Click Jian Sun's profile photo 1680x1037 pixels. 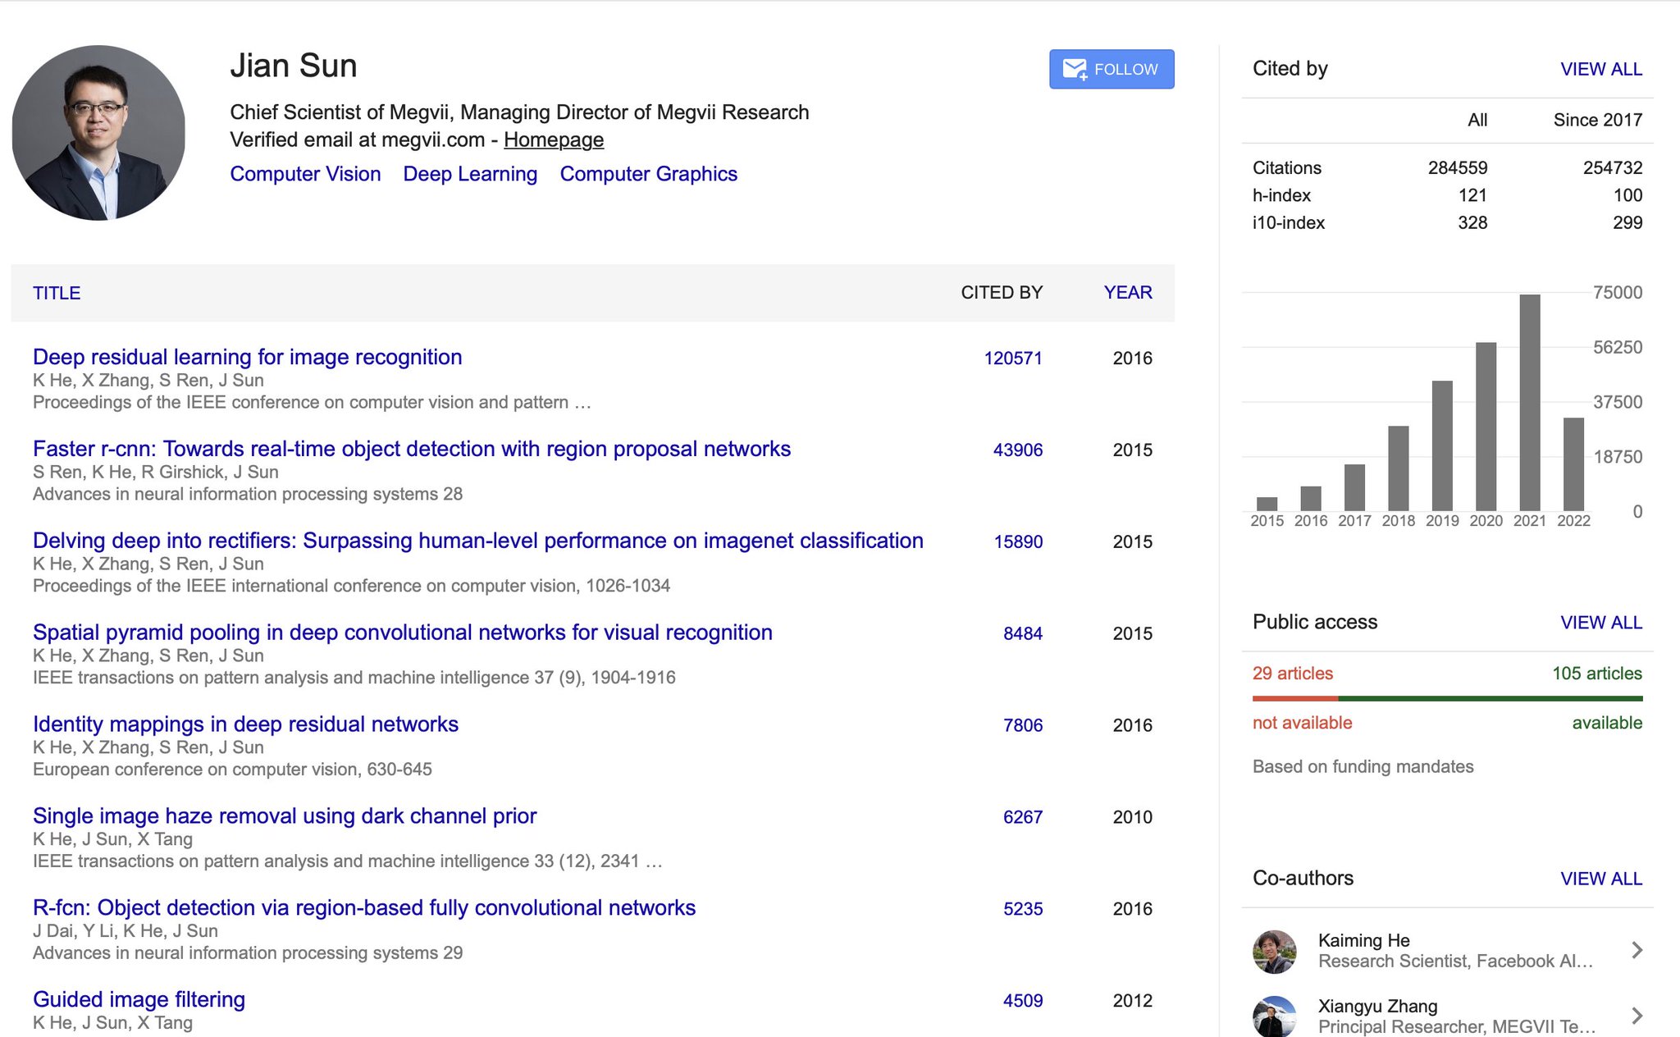point(98,133)
